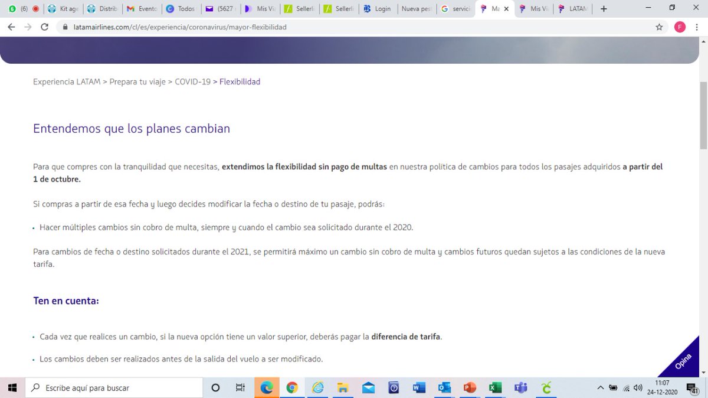Screen dimensions: 708x398
Task: Switch to the Distrib tab
Action: (103, 9)
